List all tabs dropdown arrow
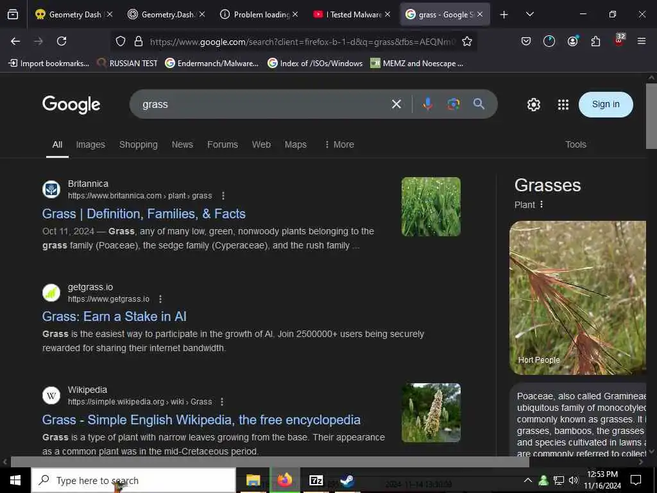 click(529, 14)
